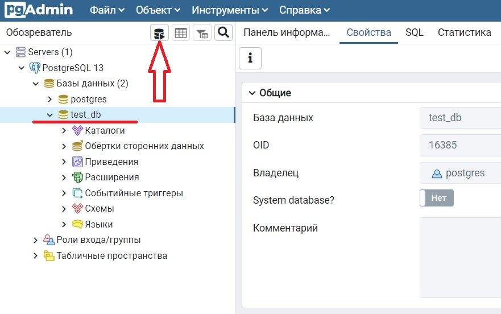Expand the postgres database node

[x=50, y=99]
